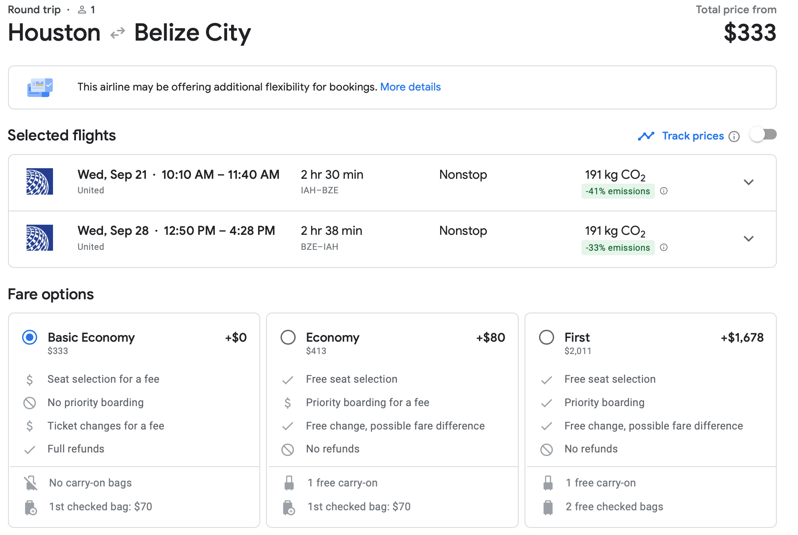The height and width of the screenshot is (535, 798).
Task: Click the Sep 21 10:10 AM flight time
Action: pyautogui.click(x=220, y=175)
